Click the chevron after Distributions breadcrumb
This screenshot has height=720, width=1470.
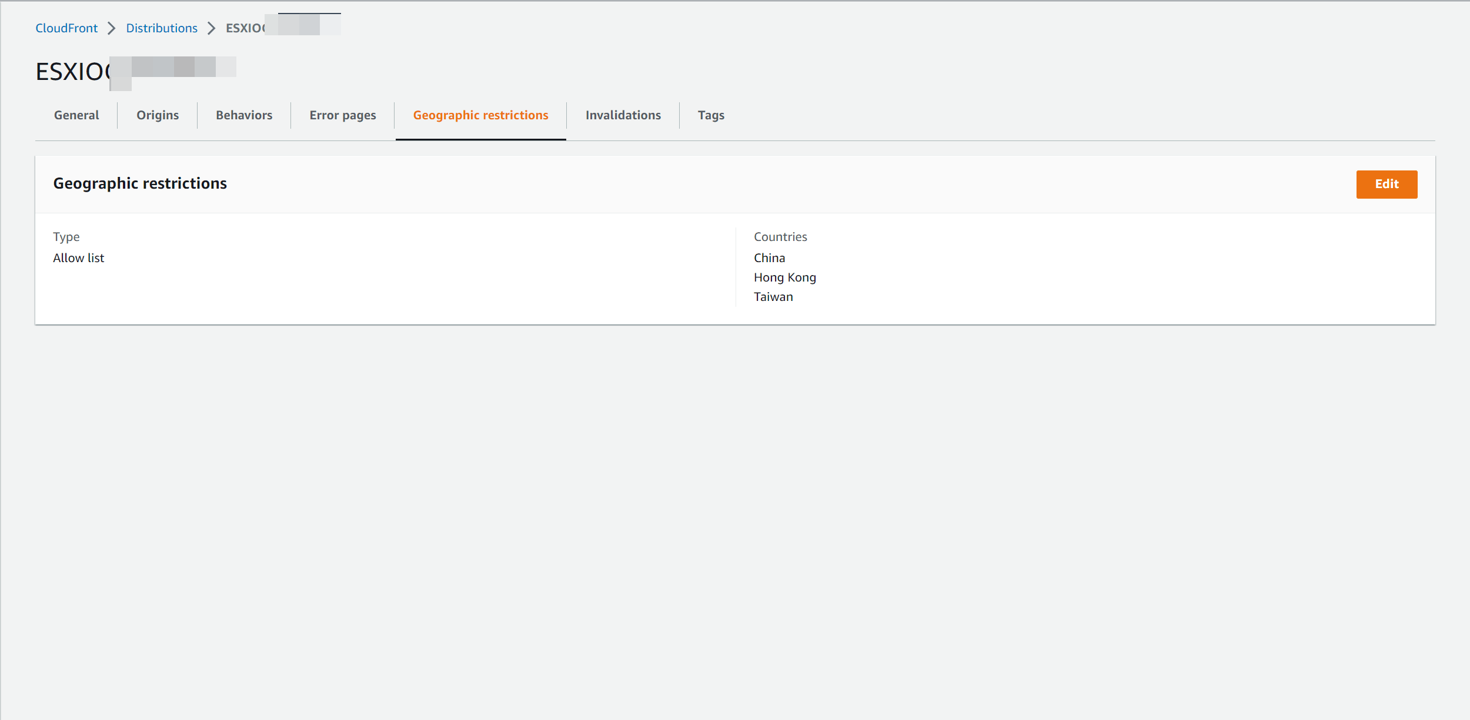click(211, 28)
